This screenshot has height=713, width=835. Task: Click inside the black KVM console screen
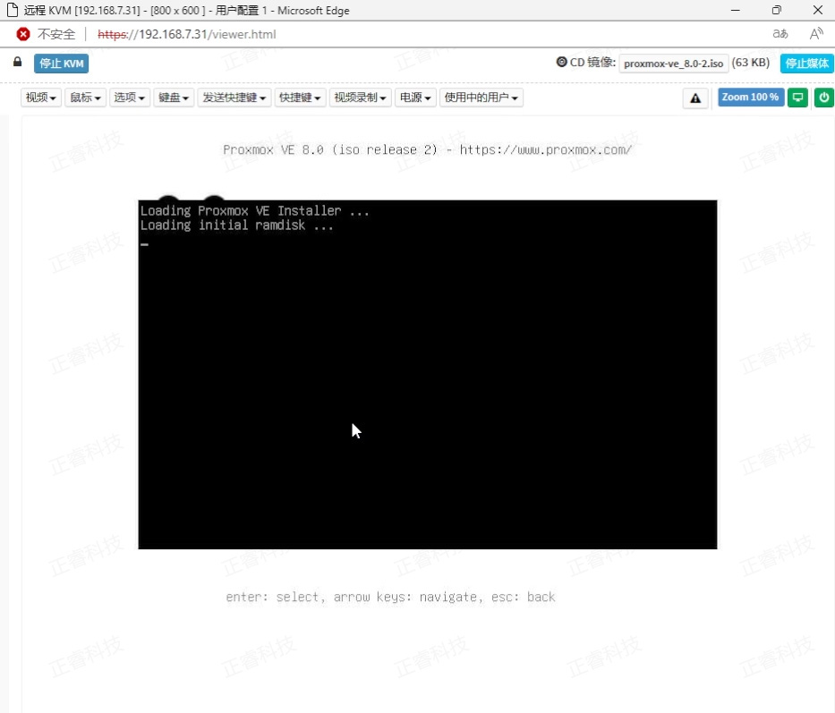(x=428, y=374)
